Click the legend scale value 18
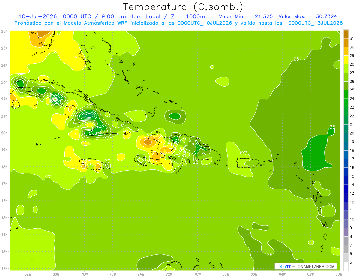Screen dimensions: 360x278 (x=352, y=150)
